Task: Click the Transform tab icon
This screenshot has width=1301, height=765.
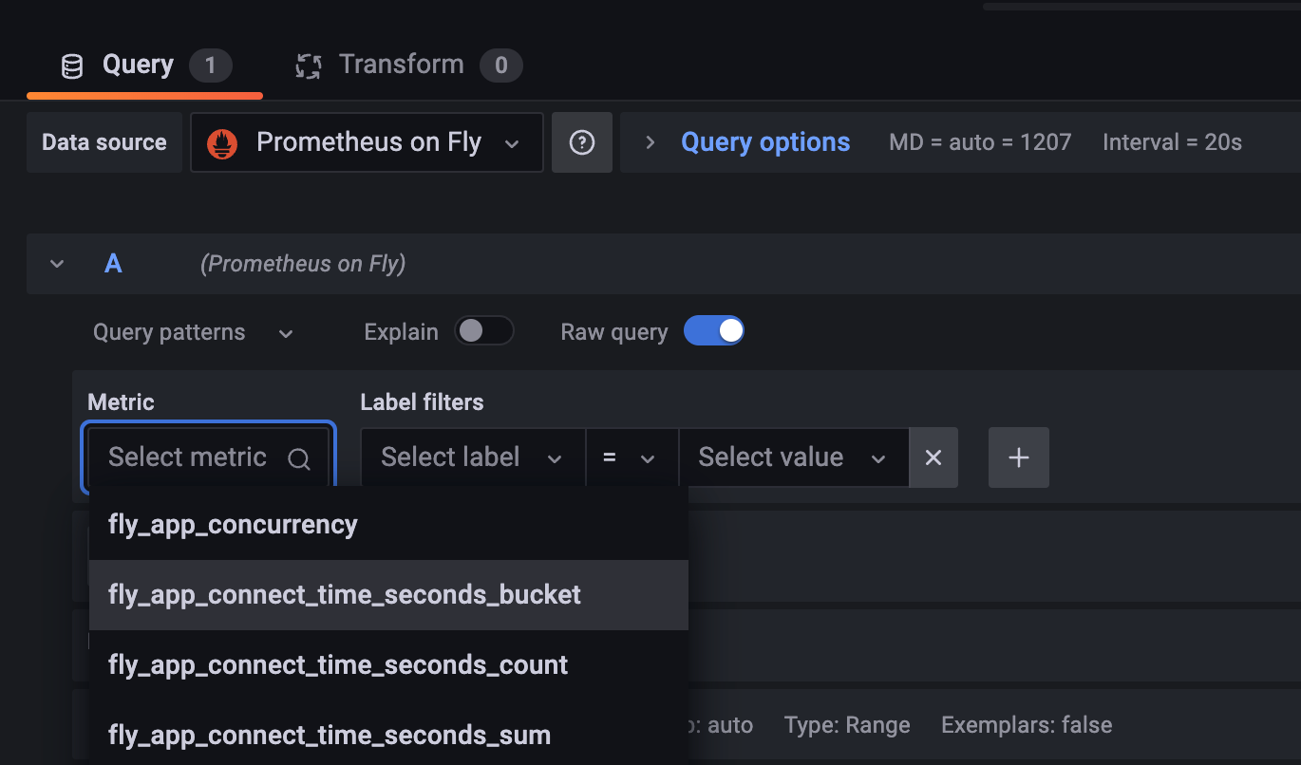Action: point(309,65)
